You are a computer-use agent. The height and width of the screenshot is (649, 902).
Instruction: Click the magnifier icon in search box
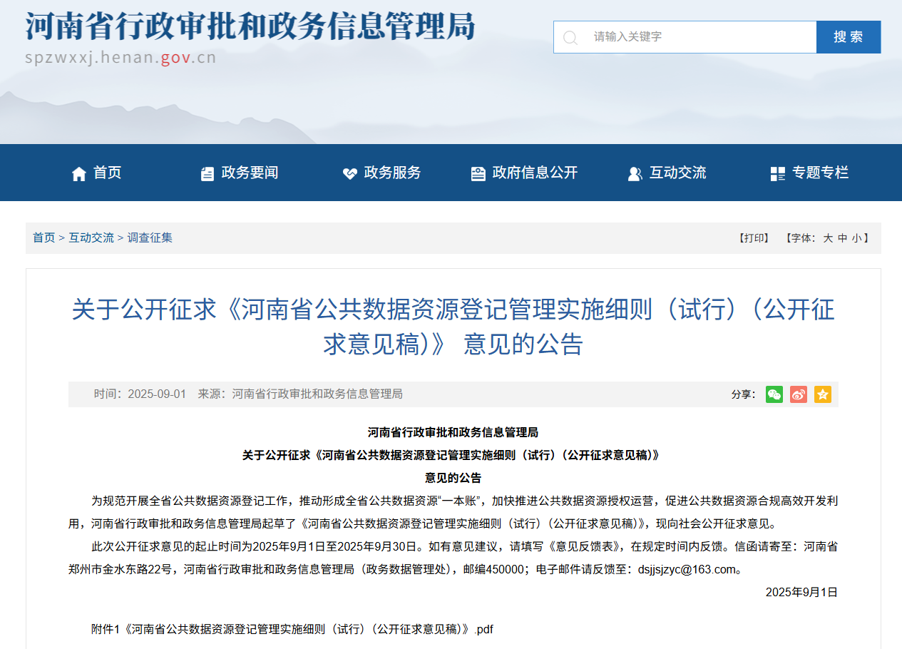pyautogui.click(x=570, y=37)
